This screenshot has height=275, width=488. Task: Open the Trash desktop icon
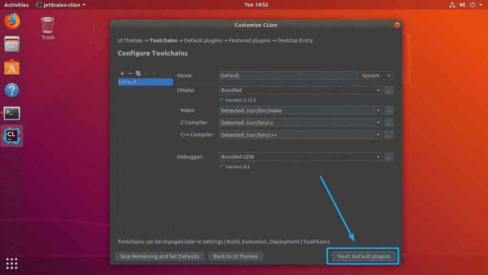[48, 28]
